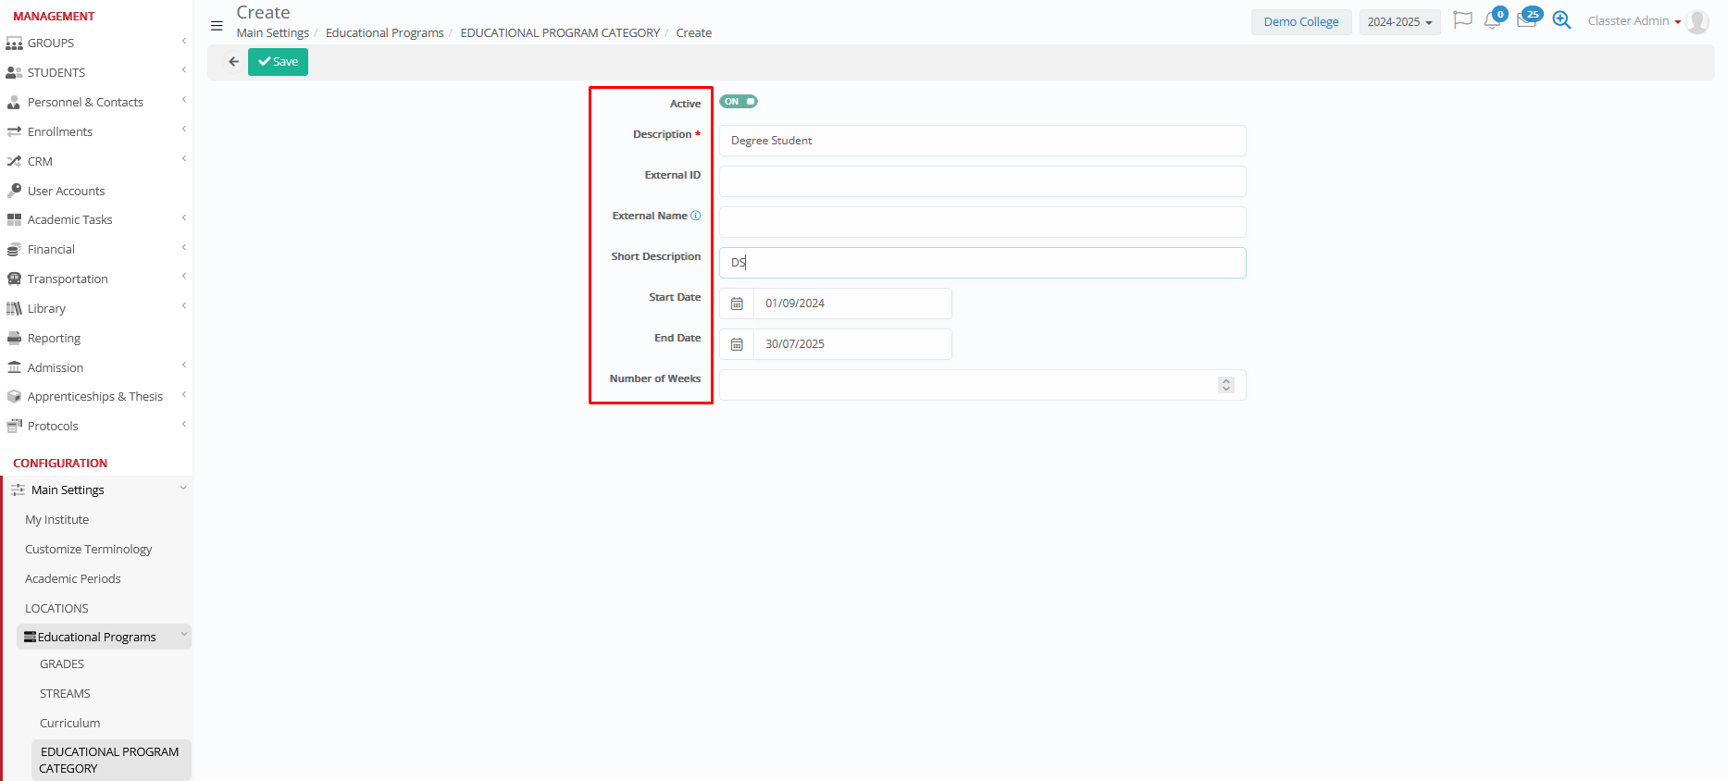
Task: Click the Number of Weeks stepper arrows
Action: coord(1225,385)
